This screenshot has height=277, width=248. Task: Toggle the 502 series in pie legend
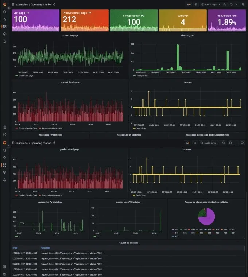[x=183, y=233]
